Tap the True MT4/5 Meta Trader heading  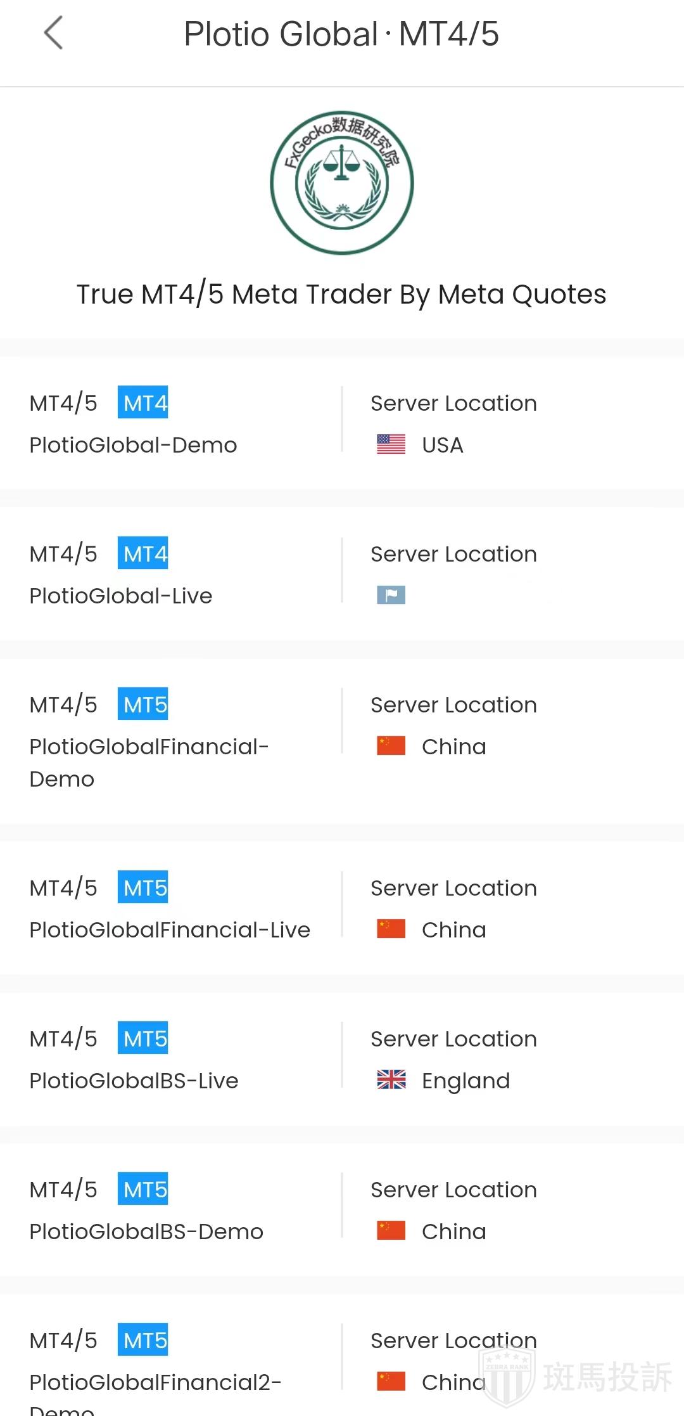pos(341,294)
